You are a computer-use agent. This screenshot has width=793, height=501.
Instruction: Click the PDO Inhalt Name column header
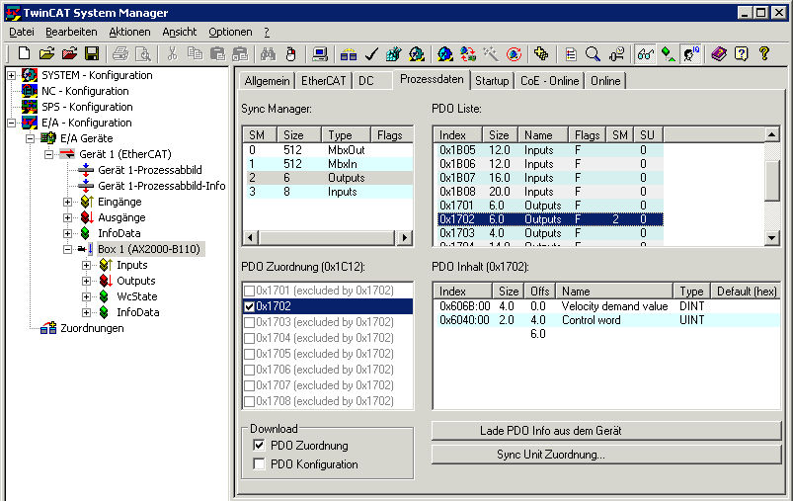click(x=614, y=292)
